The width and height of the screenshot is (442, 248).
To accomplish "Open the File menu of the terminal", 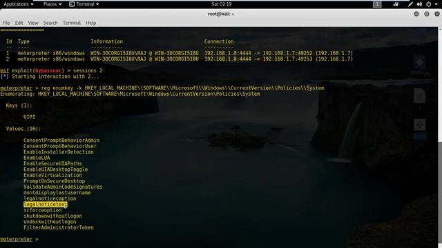I will (6, 23).
